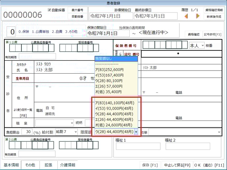Expand the 本人 relationship dropdown
This screenshot has height=170, width=227.
pyautogui.click(x=197, y=45)
